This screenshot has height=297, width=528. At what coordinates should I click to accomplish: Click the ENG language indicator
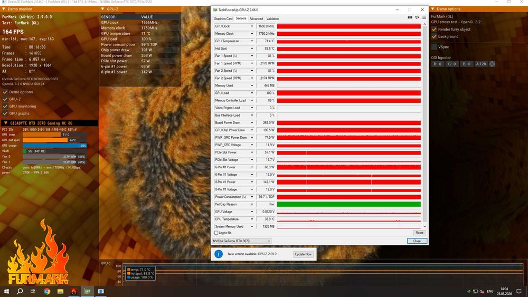point(490,291)
